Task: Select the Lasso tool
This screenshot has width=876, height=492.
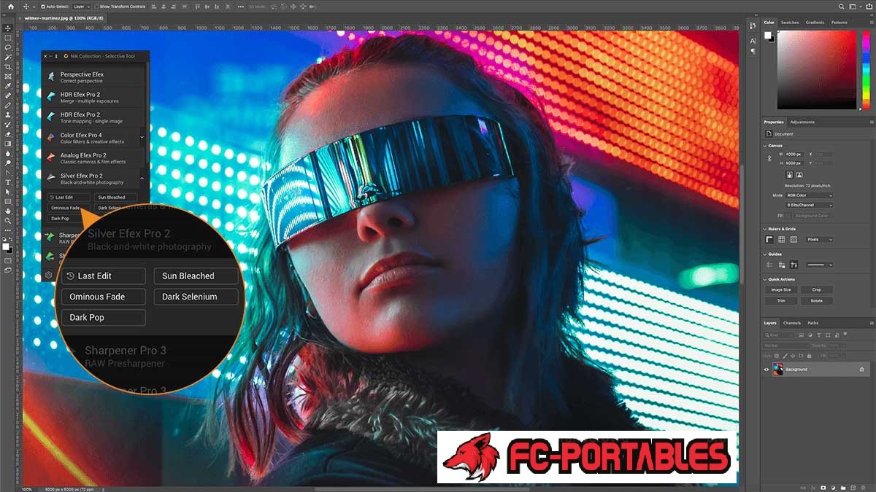Action: click(9, 47)
